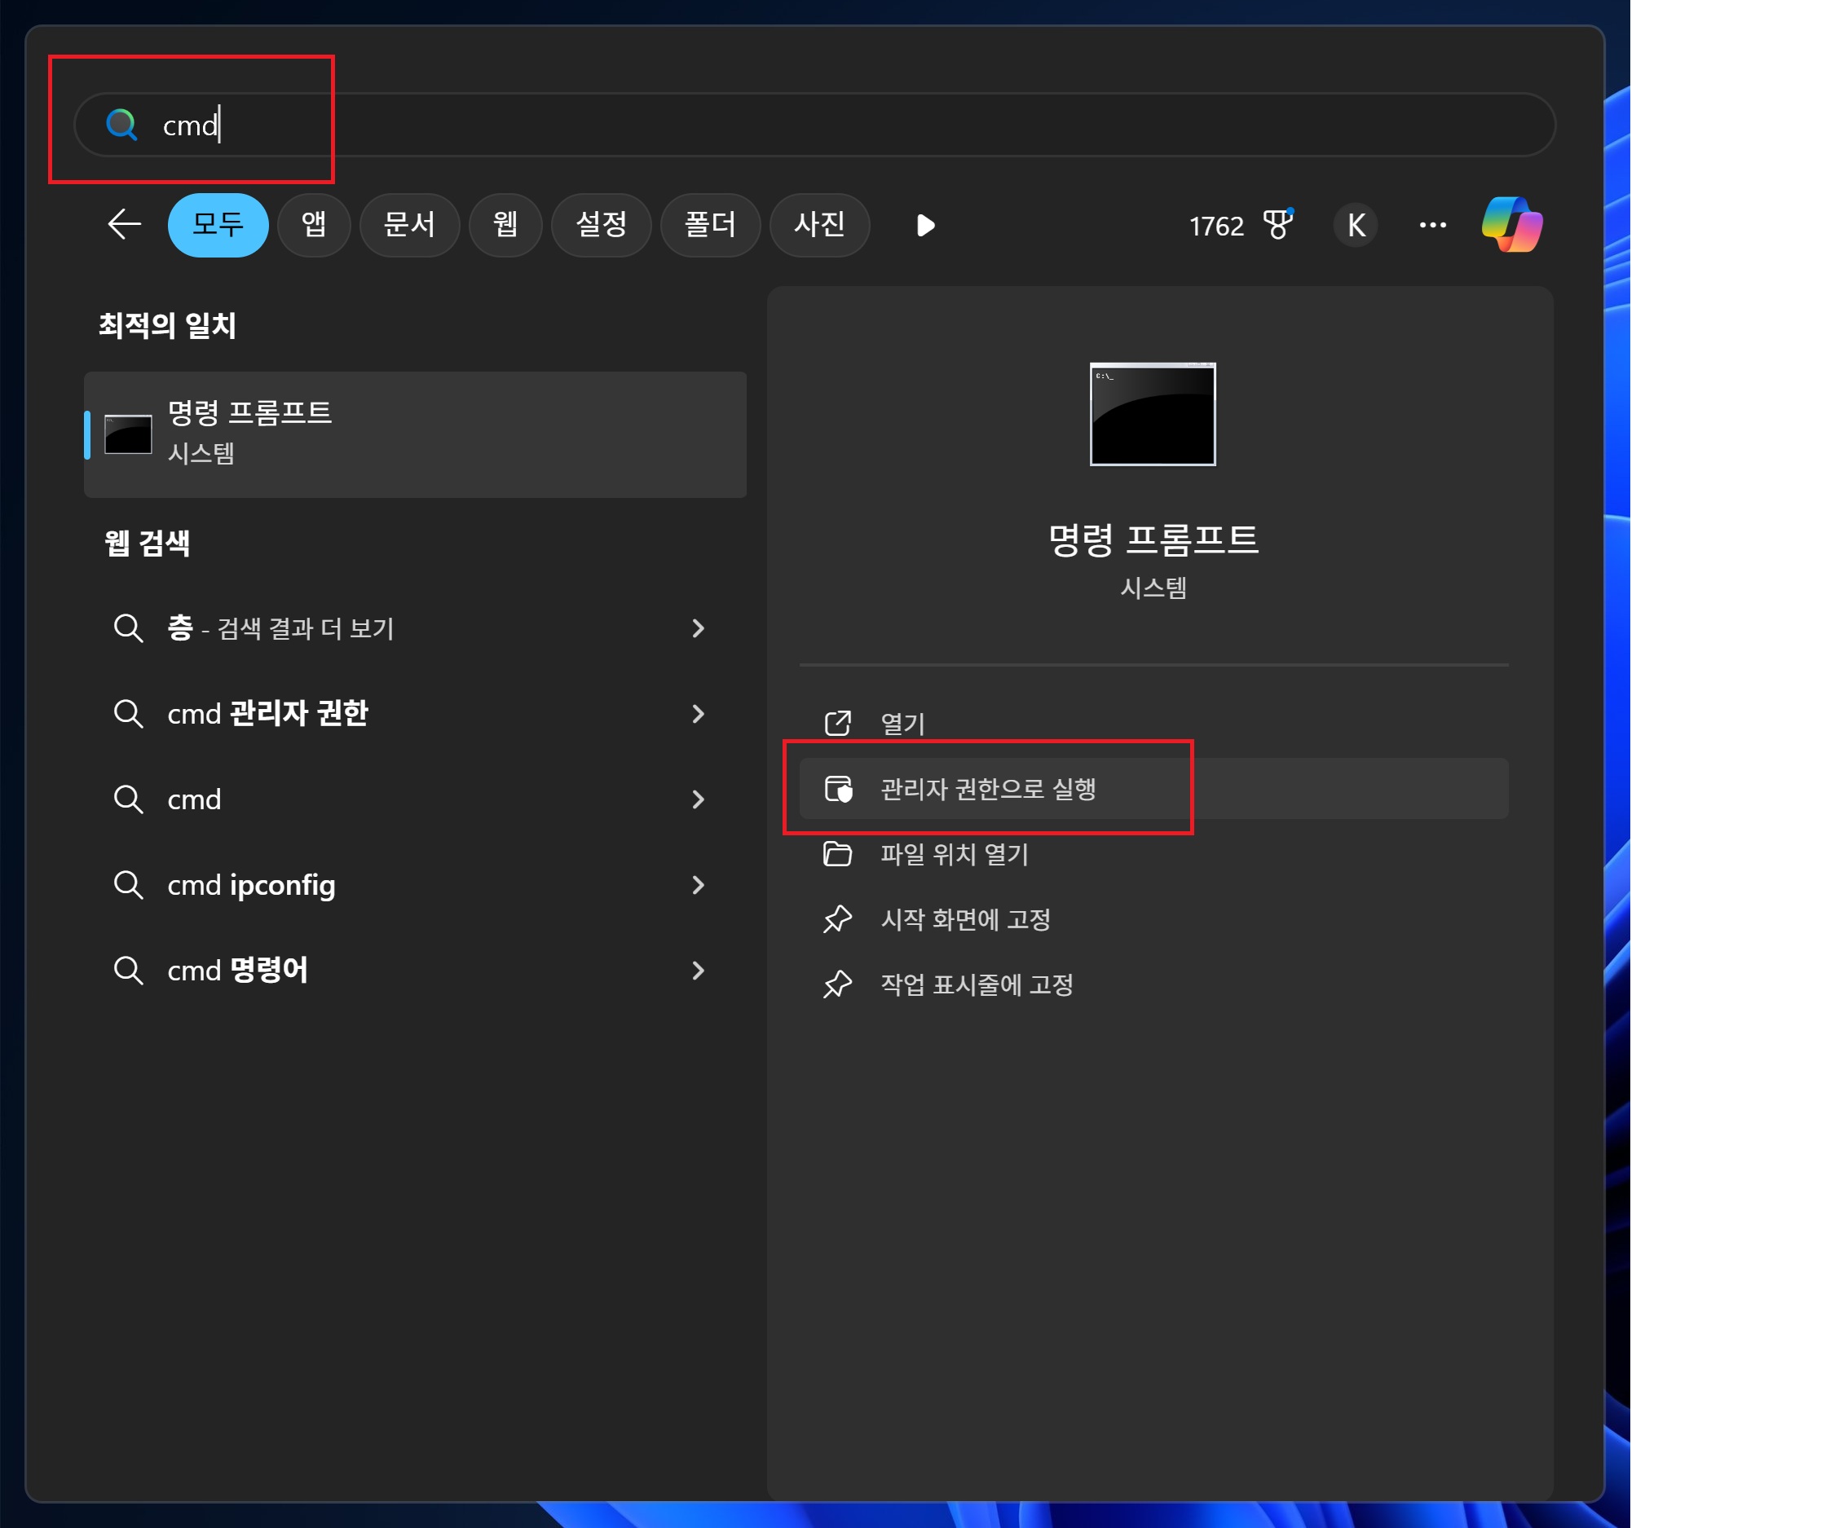Select the 명령 프롬프트 best match result
1839x1528 pixels.
pyautogui.click(x=415, y=434)
